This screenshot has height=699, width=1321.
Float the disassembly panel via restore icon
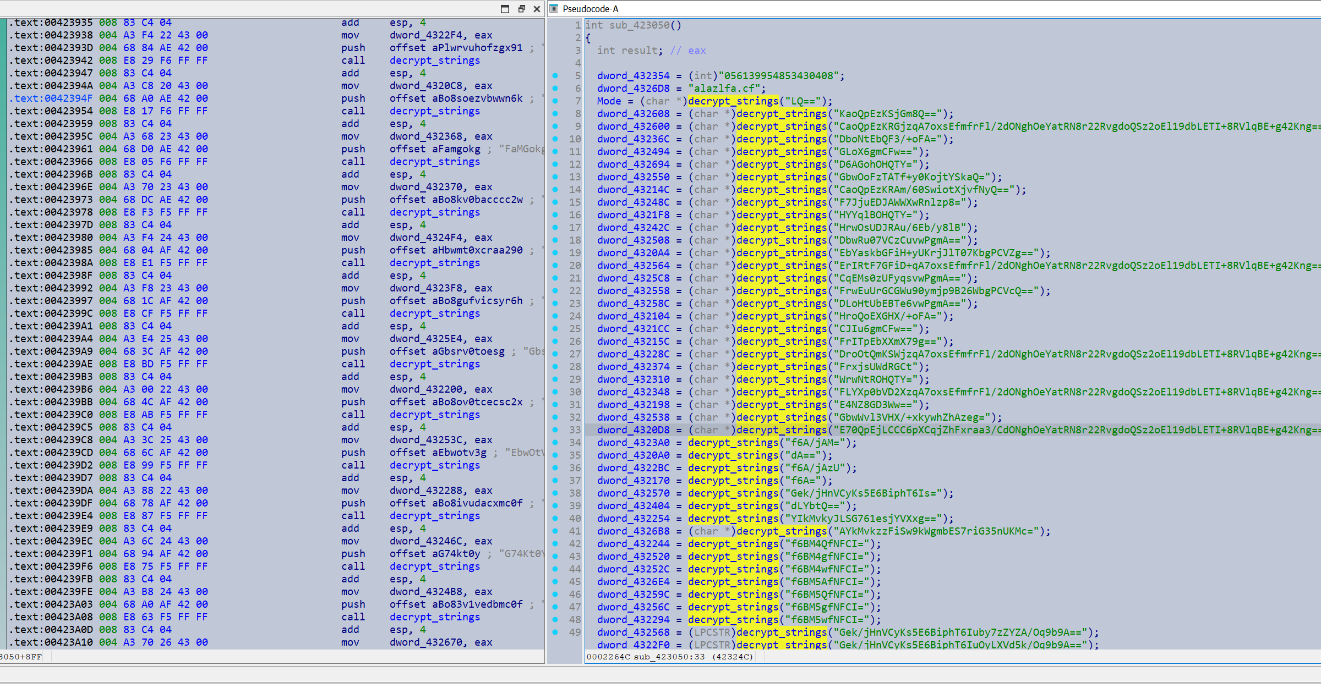[521, 9]
